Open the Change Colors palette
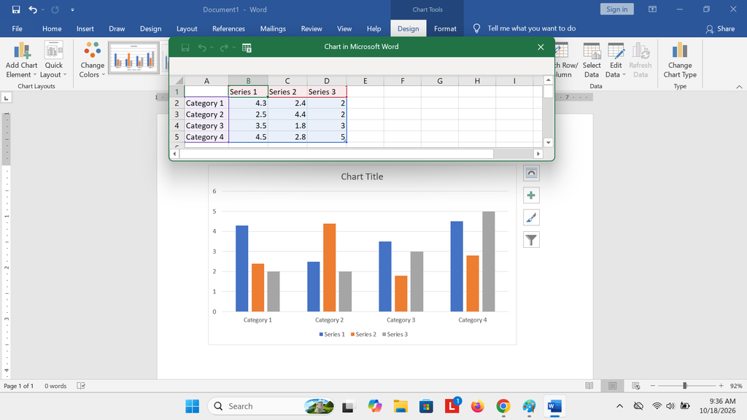Screen dimensions: 747x420 tap(92, 60)
